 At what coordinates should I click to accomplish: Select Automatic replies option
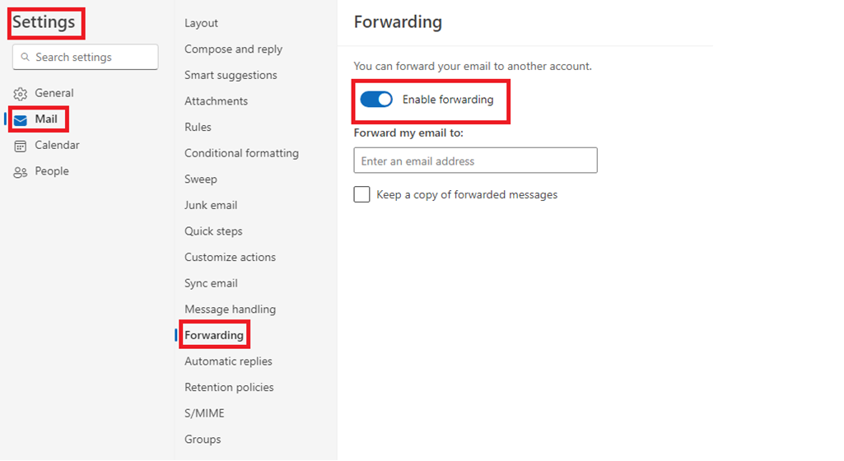pyautogui.click(x=228, y=361)
